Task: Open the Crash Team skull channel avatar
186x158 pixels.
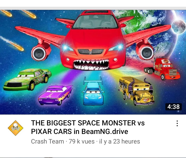Action: tap(16, 128)
